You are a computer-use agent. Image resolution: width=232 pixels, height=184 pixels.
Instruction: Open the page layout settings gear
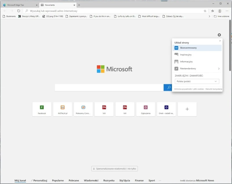click(x=220, y=35)
